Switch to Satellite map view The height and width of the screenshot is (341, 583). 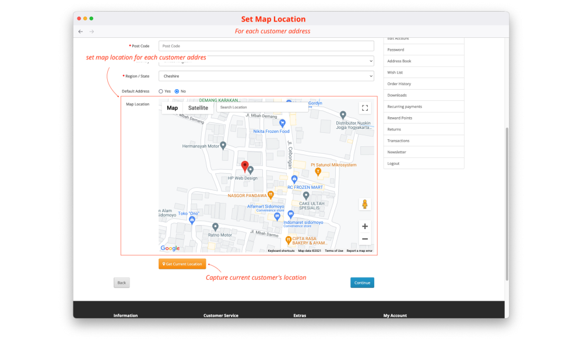pyautogui.click(x=198, y=108)
